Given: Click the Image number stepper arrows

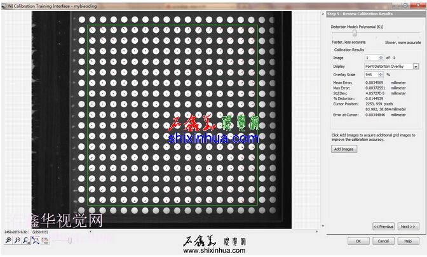Looking at the screenshot, I should point(380,58).
